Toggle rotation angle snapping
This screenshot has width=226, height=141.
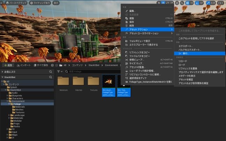pyautogui.click(x=197, y=3)
